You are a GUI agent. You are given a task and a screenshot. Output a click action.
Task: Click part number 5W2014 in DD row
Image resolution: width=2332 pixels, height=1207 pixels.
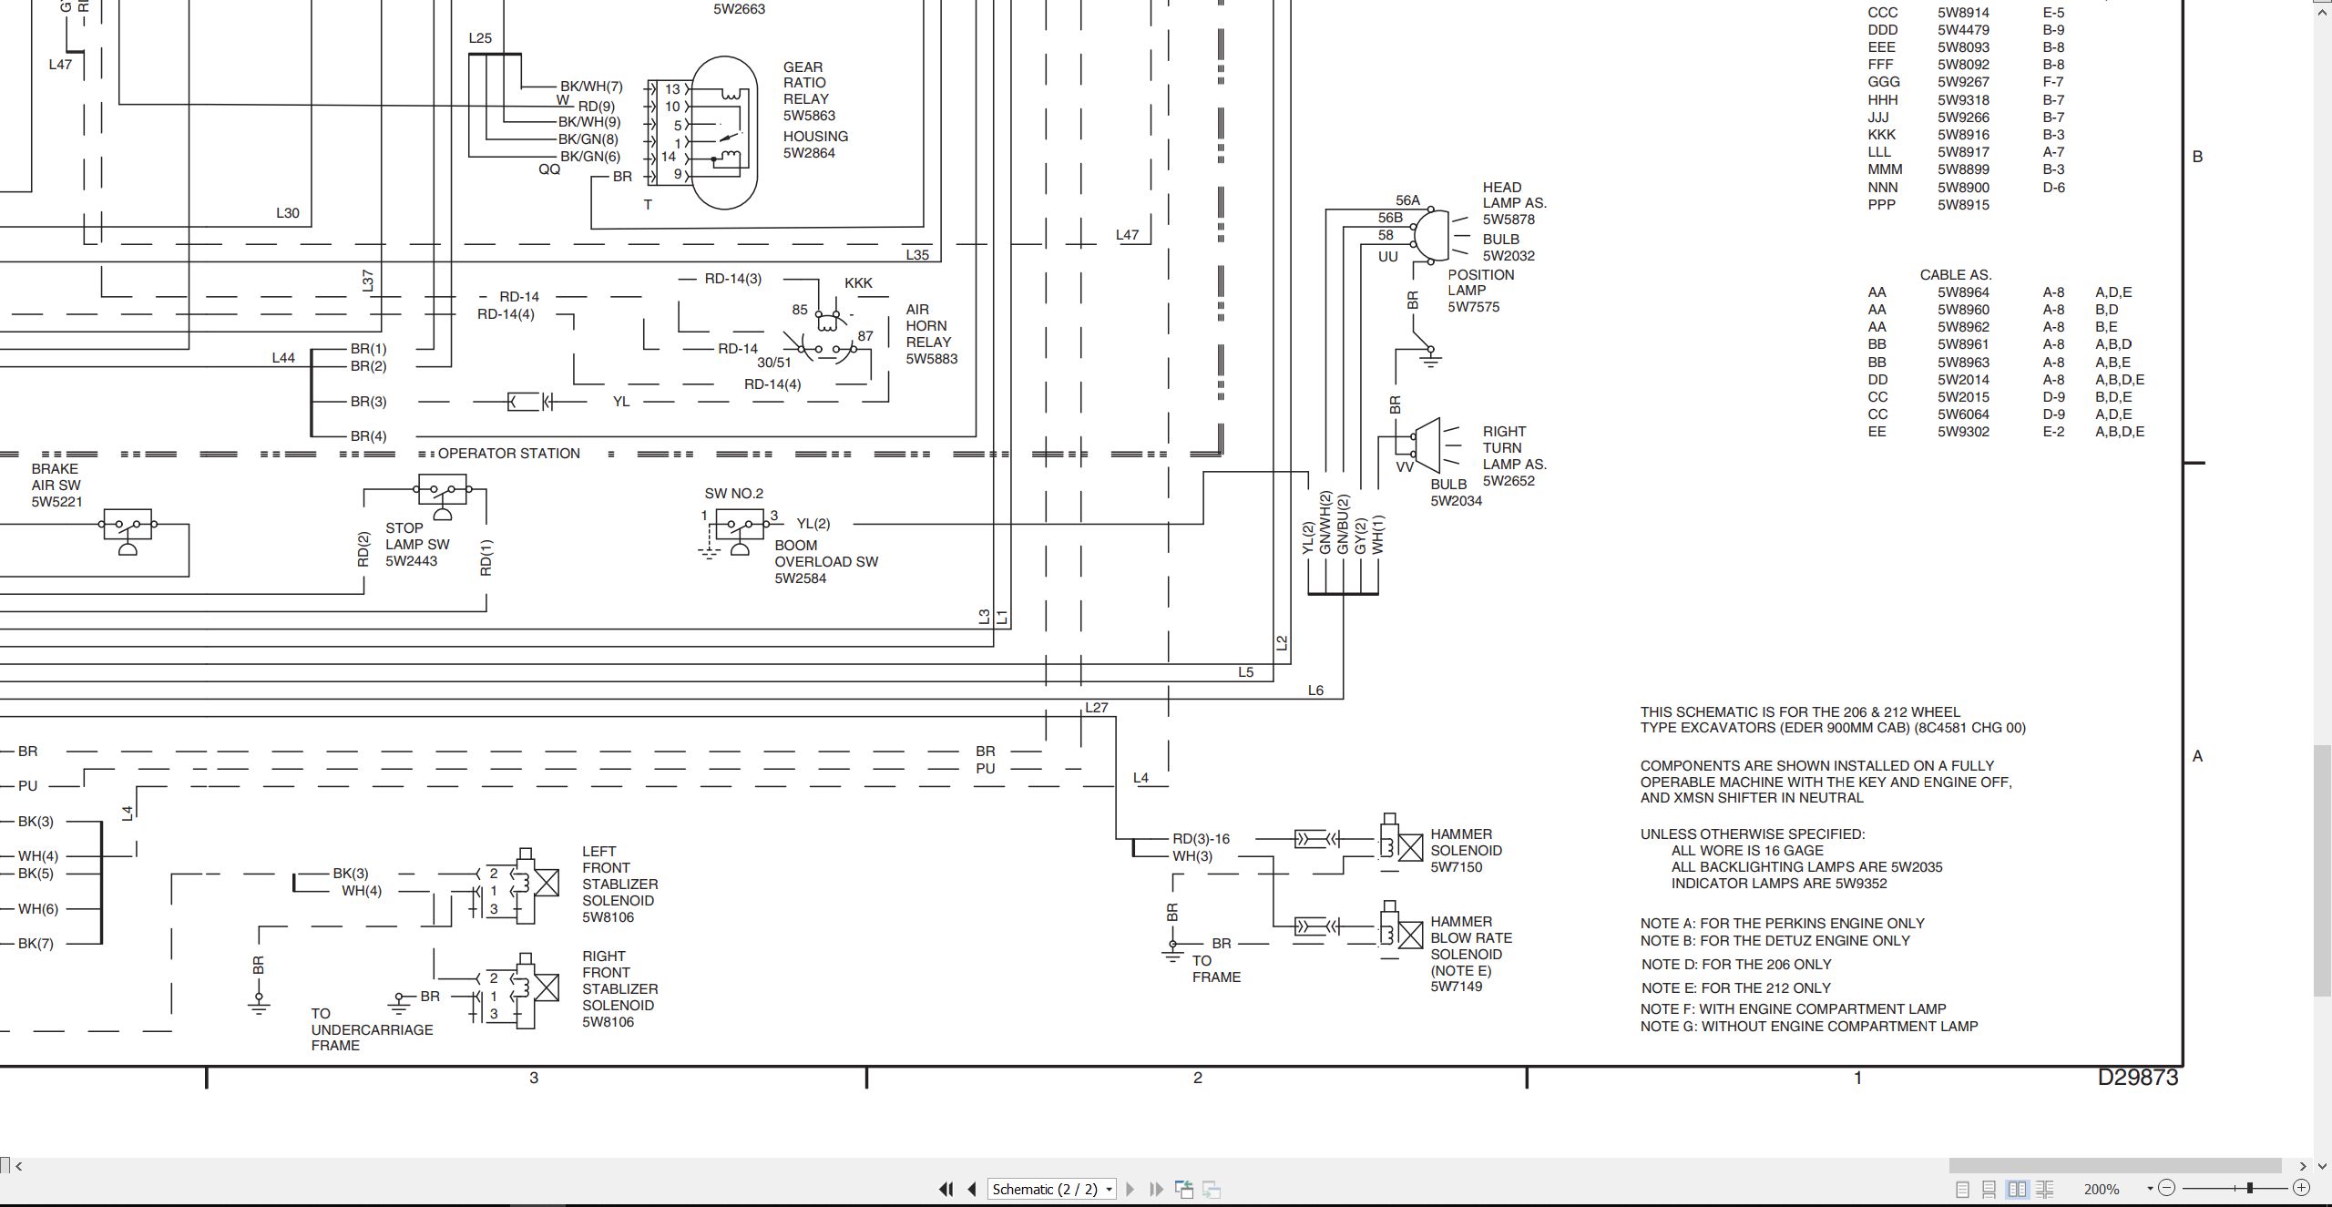(x=1963, y=380)
